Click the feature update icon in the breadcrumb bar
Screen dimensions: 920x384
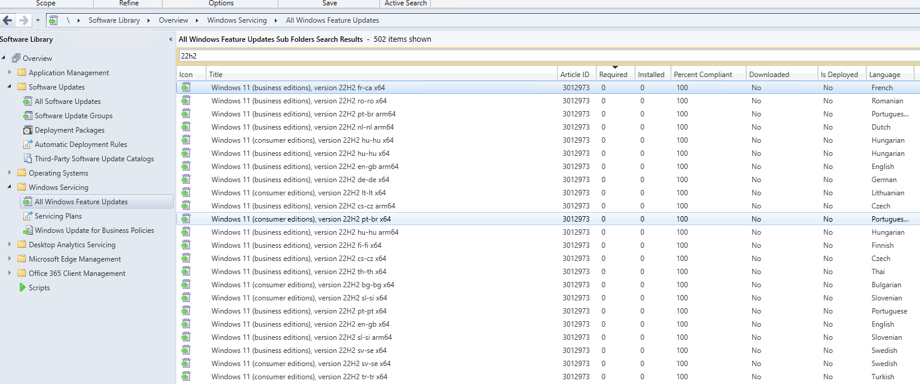coord(53,20)
